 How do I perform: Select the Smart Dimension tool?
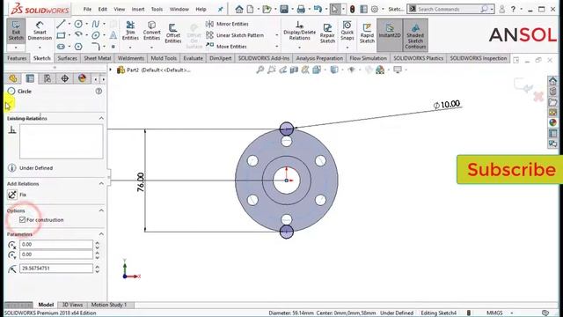point(40,30)
